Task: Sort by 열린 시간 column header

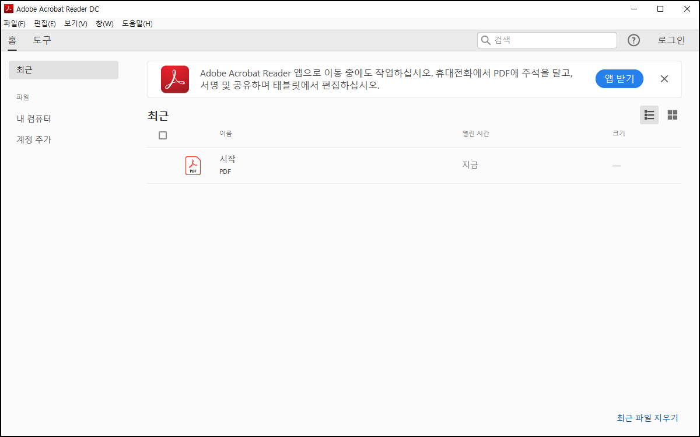Action: point(475,134)
